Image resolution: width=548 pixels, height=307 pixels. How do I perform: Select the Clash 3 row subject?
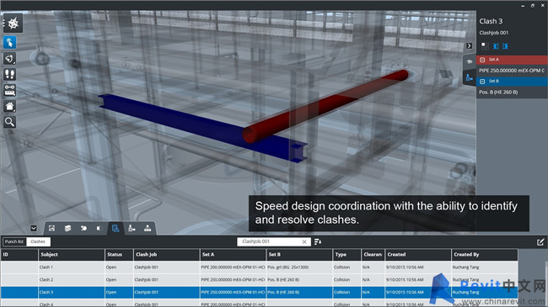click(46, 293)
